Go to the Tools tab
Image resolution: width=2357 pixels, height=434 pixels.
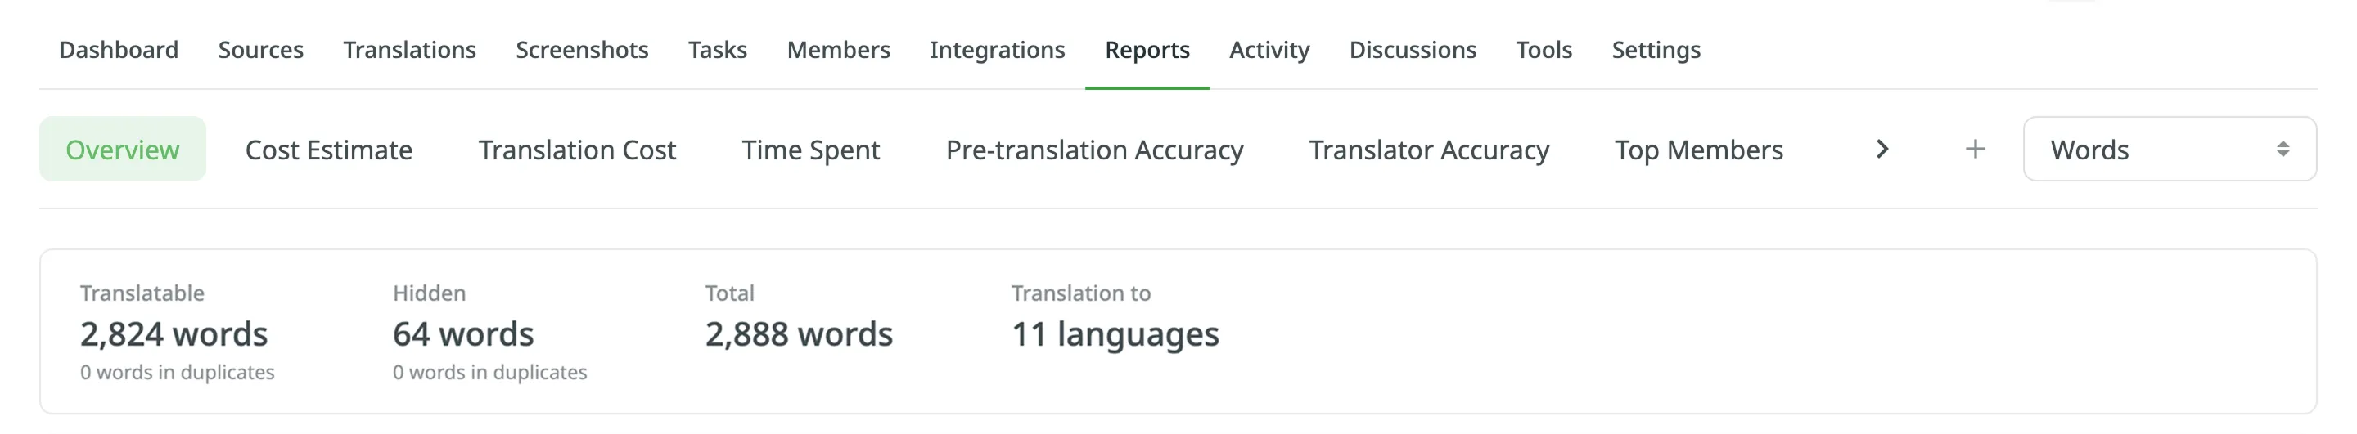(x=1544, y=49)
